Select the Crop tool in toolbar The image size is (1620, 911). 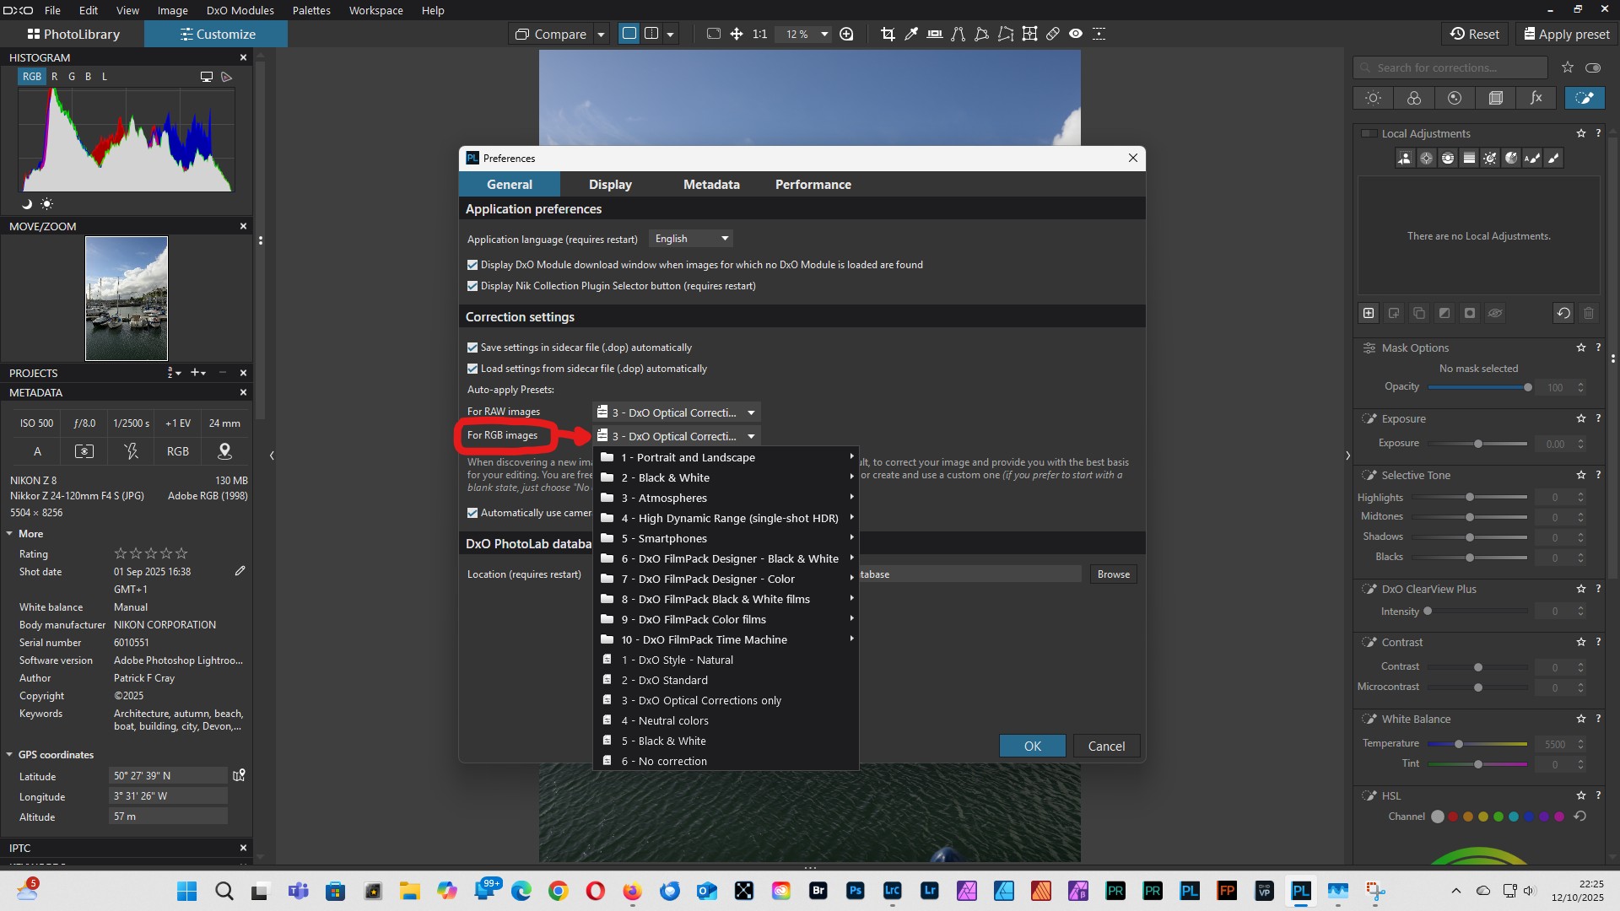point(888,34)
